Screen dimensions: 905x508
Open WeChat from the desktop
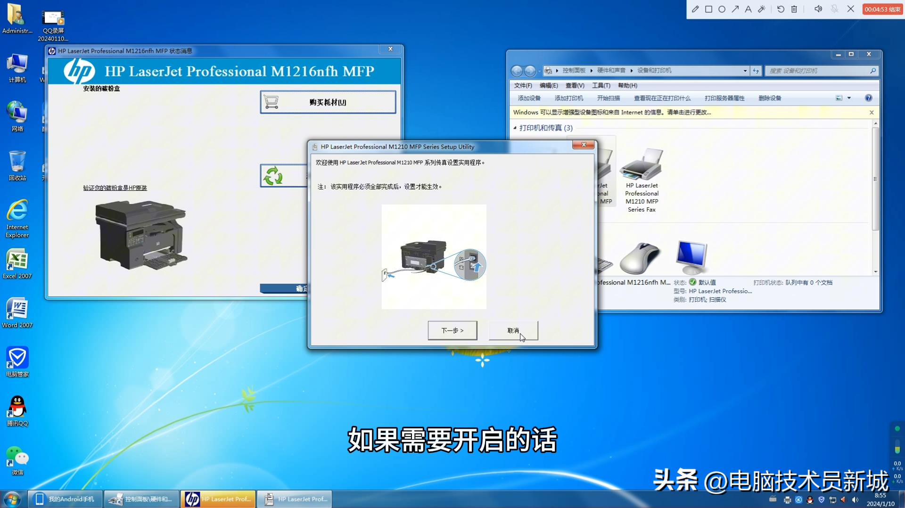click(18, 456)
